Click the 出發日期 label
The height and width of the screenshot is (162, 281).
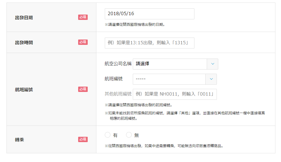point(24,18)
